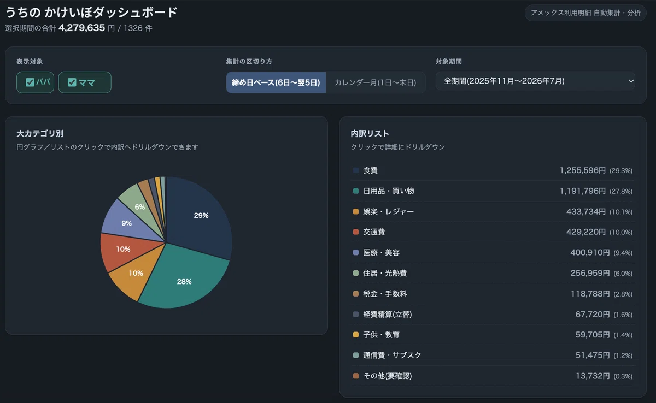Image resolution: width=656 pixels, height=403 pixels.
Task: Click the lavender swatch beside 医療・美容
Action: click(x=356, y=253)
